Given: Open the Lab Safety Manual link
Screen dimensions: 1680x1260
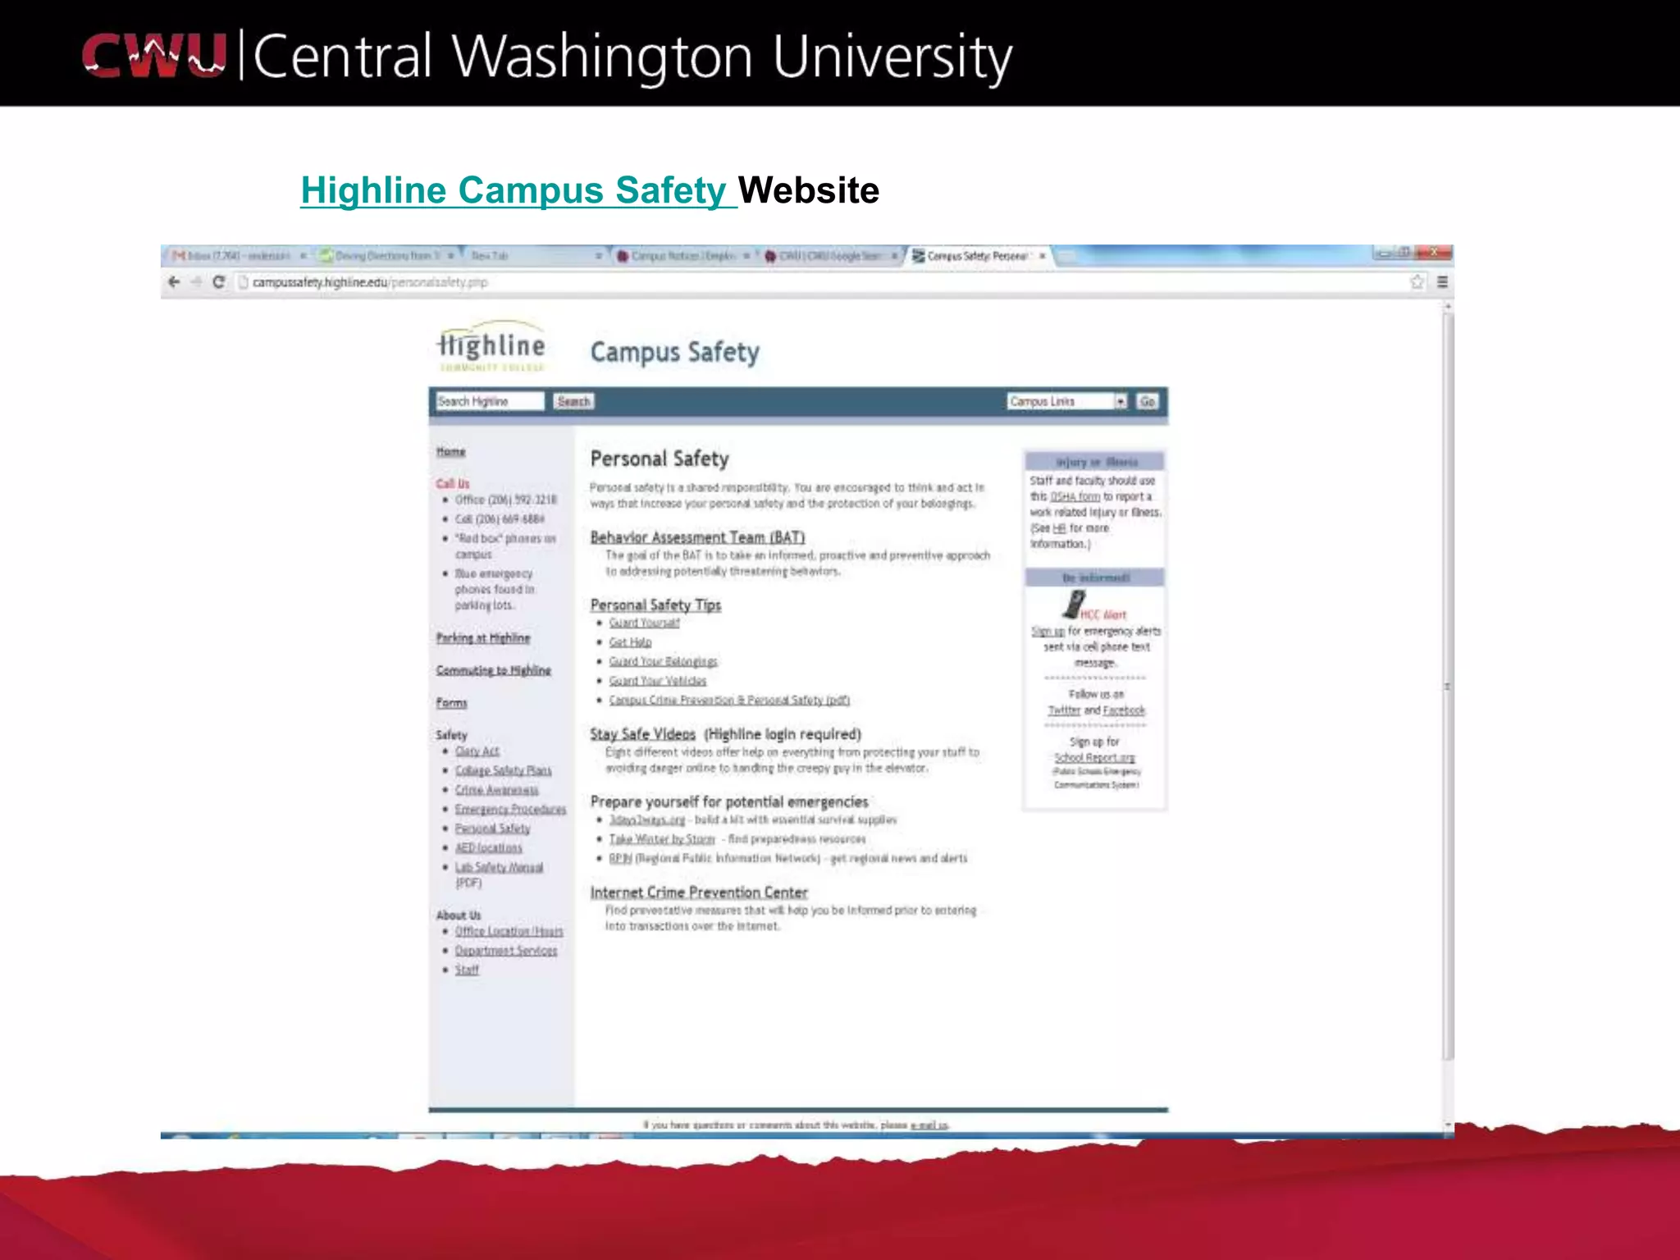Looking at the screenshot, I should pyautogui.click(x=499, y=868).
